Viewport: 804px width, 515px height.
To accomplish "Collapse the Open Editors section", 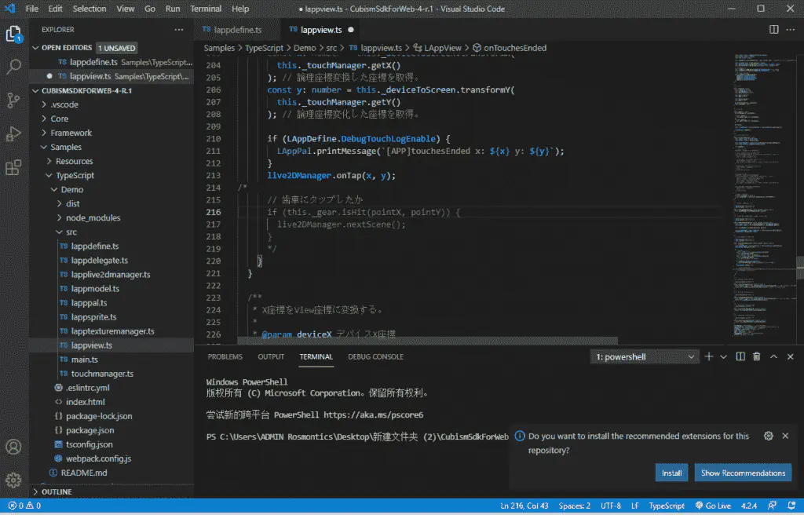I will 35,48.
